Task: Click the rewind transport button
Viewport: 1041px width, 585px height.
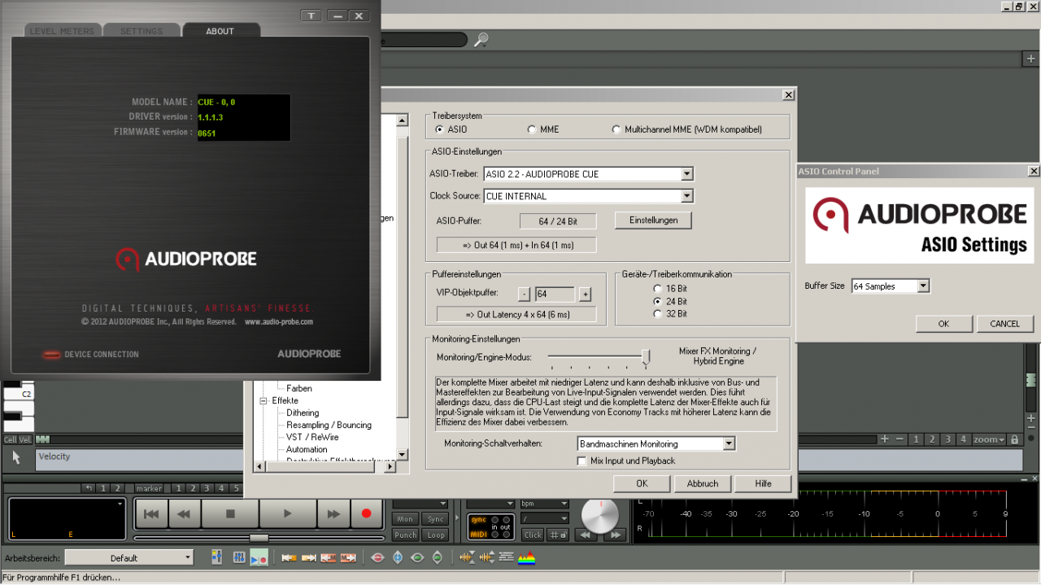Action: point(185,513)
